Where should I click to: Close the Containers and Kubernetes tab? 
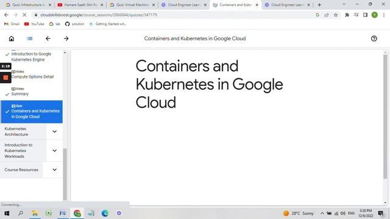coord(257,5)
